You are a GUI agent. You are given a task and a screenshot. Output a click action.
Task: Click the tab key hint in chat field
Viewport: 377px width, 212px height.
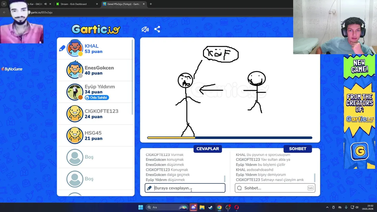coord(310,188)
